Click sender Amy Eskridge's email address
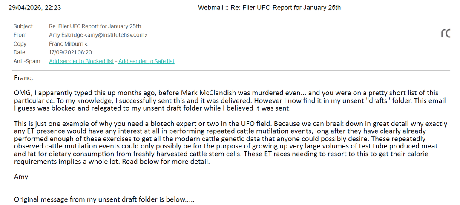 (98, 35)
